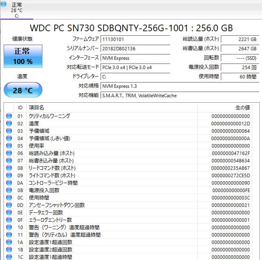Click raw value 00000272CE5D
This screenshot has height=260, width=262.
[x=231, y=175]
